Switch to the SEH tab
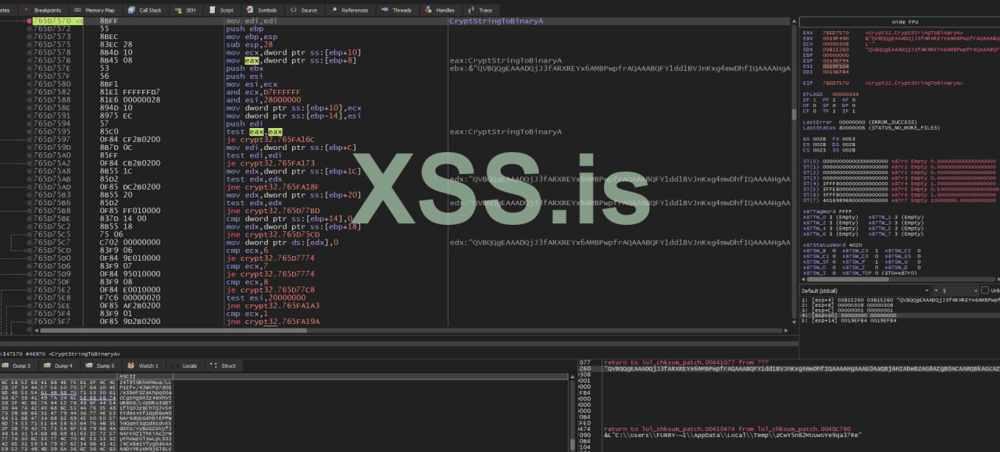The height and width of the screenshot is (452, 1000). click(x=187, y=10)
